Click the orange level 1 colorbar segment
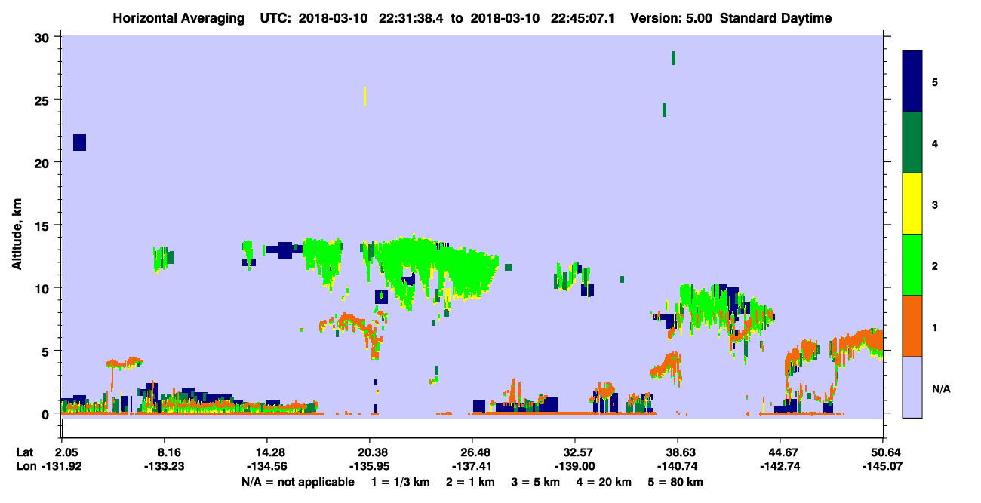Image resolution: width=981 pixels, height=503 pixels. coord(912,326)
